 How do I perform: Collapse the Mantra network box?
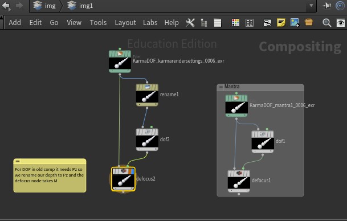point(221,87)
